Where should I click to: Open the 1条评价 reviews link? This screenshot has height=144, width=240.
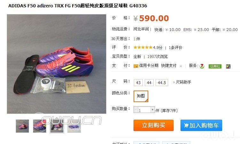pos(175,48)
